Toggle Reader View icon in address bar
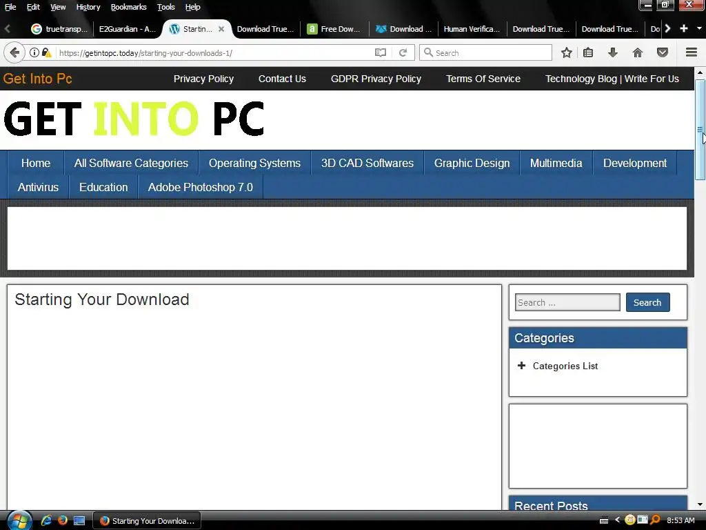Screen dimensions: 706x530 click(381, 52)
